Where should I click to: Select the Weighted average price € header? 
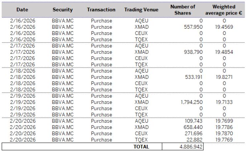pos(224,10)
